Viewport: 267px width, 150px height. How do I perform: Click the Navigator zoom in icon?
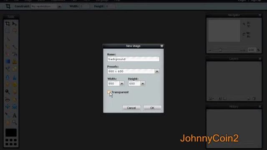click(242, 50)
